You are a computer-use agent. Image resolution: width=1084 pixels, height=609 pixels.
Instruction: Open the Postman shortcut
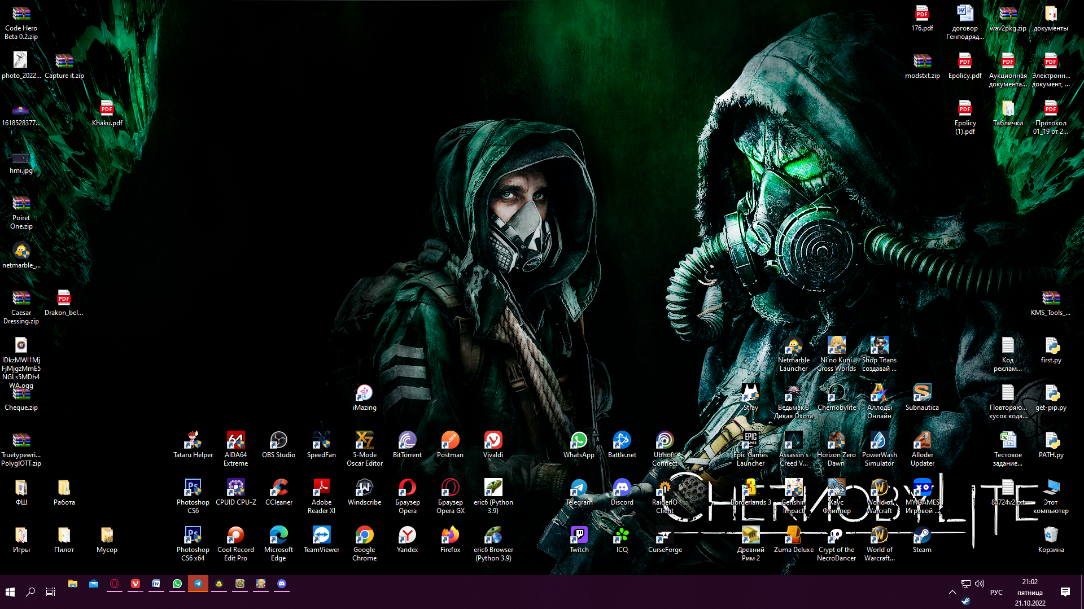click(450, 444)
